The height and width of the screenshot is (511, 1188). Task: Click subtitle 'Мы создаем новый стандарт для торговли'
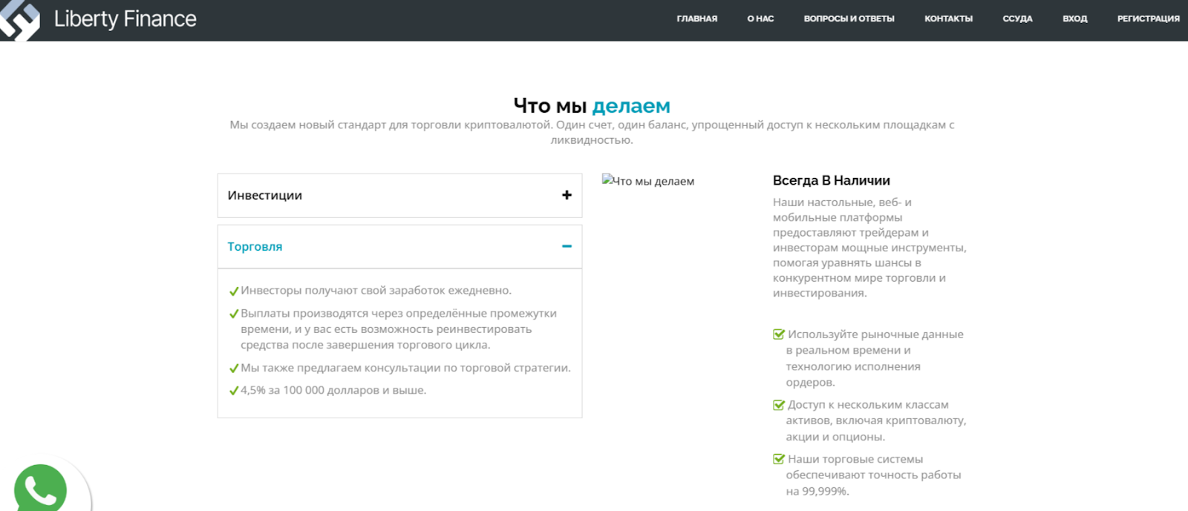pyautogui.click(x=592, y=132)
